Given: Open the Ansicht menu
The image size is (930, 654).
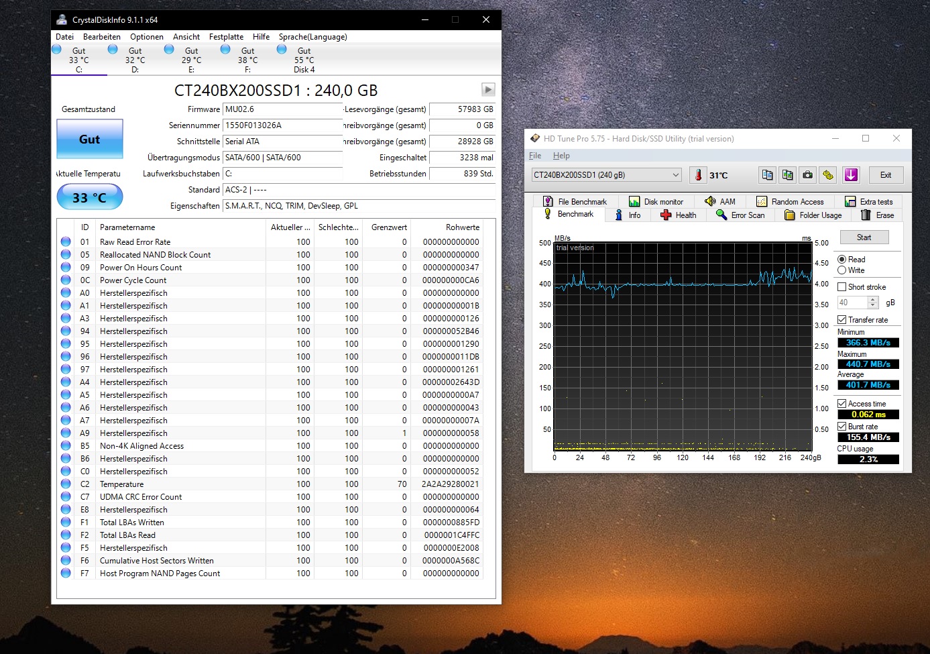Looking at the screenshot, I should tap(186, 37).
